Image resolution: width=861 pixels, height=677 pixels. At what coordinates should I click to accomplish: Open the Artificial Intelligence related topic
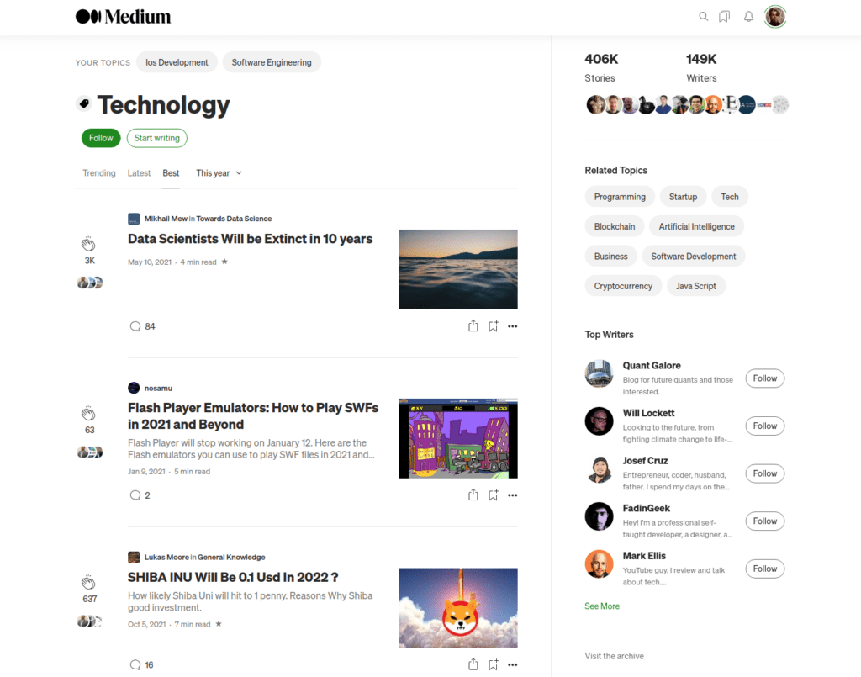point(697,226)
